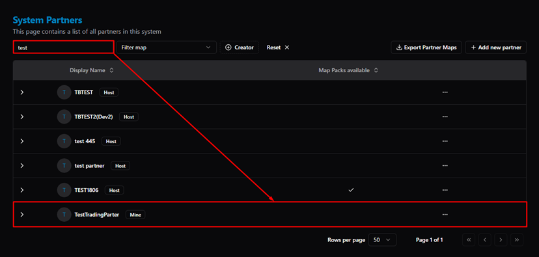
Task: Expand the test 445 row
Action: click(x=22, y=141)
